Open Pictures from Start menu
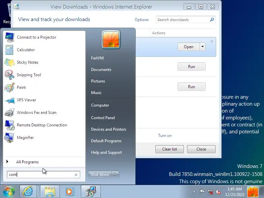 [x=98, y=81]
